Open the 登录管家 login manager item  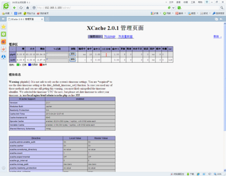tap(219, 14)
